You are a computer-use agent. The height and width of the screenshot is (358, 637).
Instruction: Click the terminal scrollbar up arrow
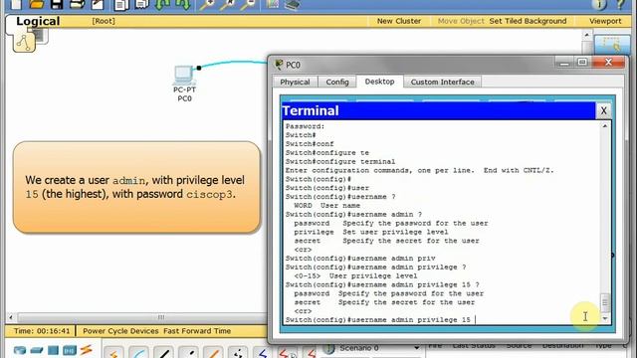coord(605,126)
